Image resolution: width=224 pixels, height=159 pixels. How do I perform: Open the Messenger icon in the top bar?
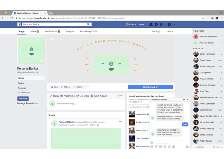pyautogui.click(x=156, y=24)
